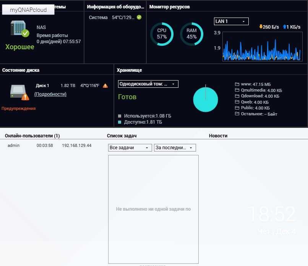Open the LAN 1 interface dropdown

231,21
